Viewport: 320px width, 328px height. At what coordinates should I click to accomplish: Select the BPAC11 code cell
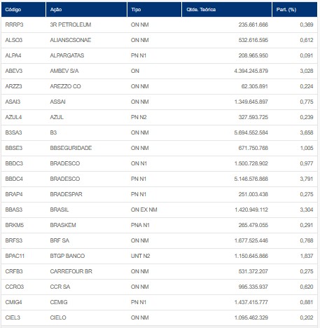(x=15, y=256)
